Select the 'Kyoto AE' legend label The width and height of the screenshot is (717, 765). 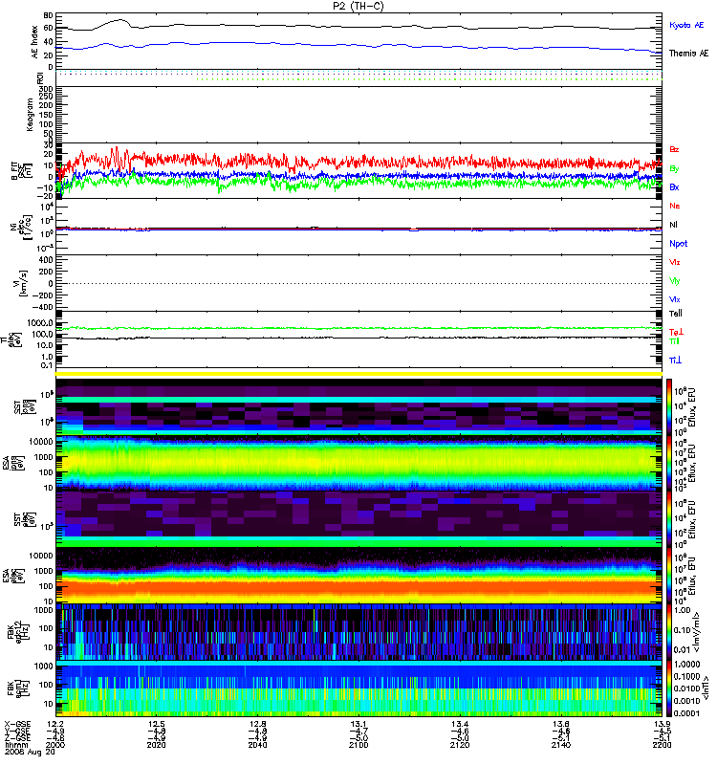(x=686, y=25)
